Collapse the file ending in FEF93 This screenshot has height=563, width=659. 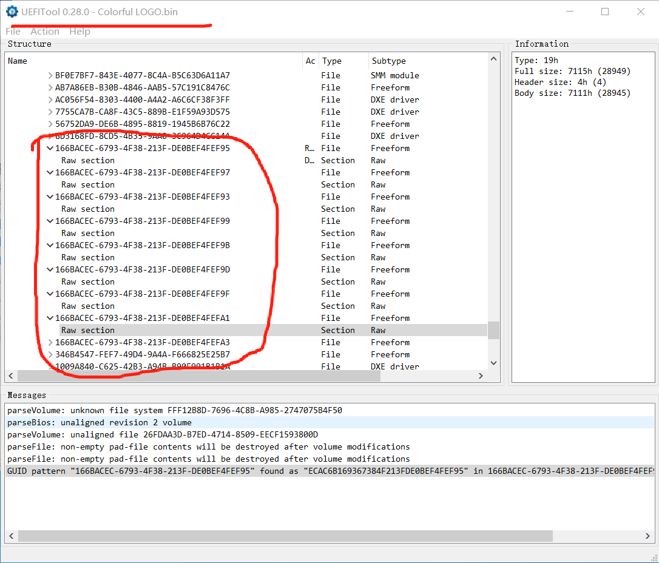[50, 197]
